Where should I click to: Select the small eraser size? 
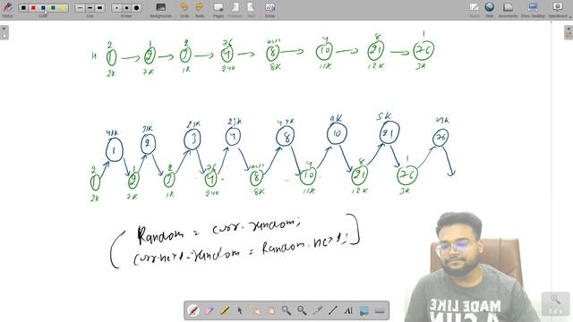116,8
